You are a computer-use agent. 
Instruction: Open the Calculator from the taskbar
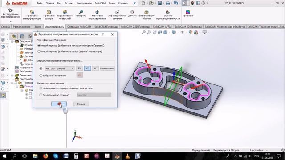(76, 156)
